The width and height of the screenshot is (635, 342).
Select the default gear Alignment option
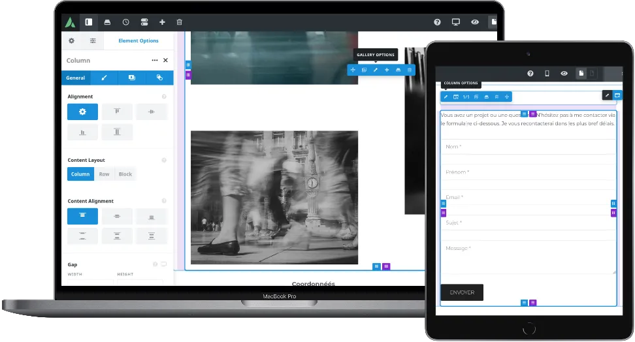[x=82, y=112]
